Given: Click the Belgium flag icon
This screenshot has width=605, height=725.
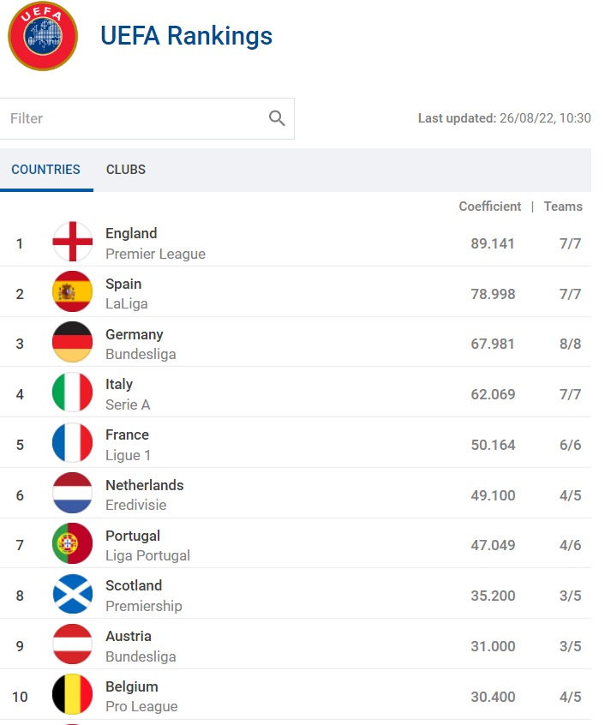Looking at the screenshot, I should click(73, 695).
